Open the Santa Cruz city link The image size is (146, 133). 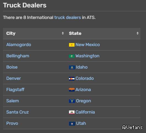pyautogui.click(x=18, y=112)
